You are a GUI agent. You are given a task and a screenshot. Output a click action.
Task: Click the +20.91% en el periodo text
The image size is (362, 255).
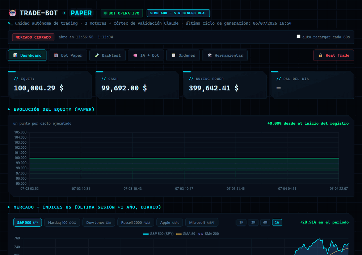324,222
